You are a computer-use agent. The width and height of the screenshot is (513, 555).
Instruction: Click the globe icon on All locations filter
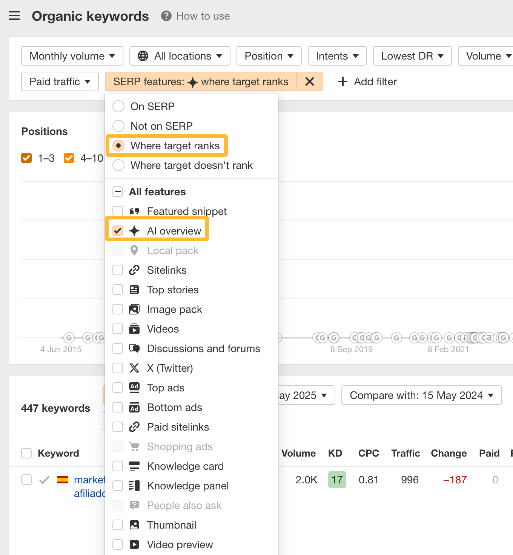[x=143, y=56]
